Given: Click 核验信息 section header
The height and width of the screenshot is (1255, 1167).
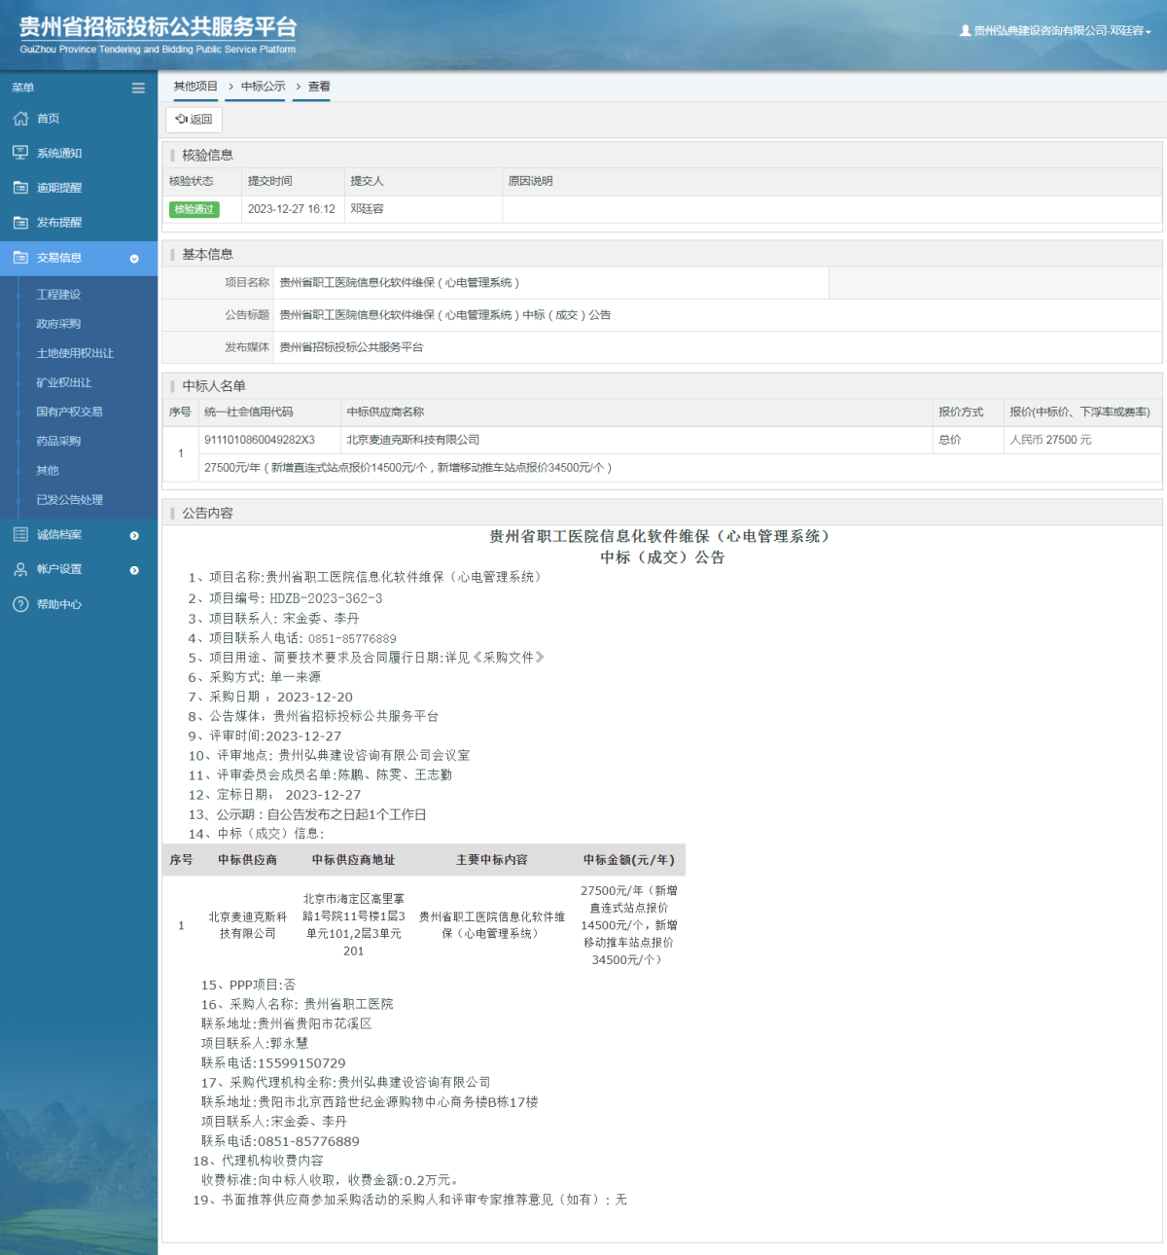Looking at the screenshot, I should pos(207,155).
